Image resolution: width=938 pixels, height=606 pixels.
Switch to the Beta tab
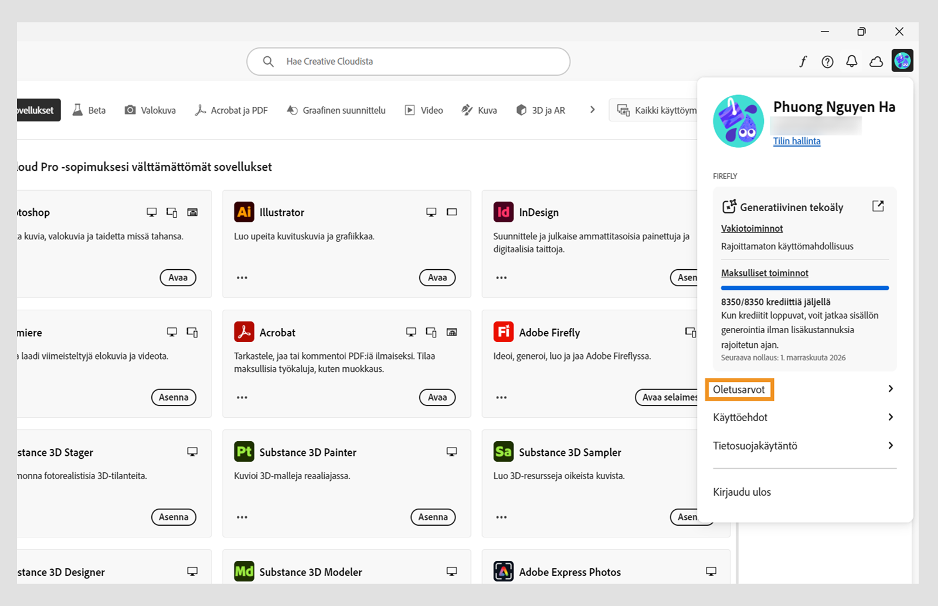click(x=89, y=110)
